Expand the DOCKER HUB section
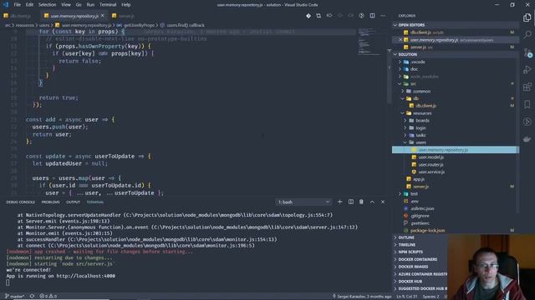Screen dimensions: 535x300 (410, 282)
